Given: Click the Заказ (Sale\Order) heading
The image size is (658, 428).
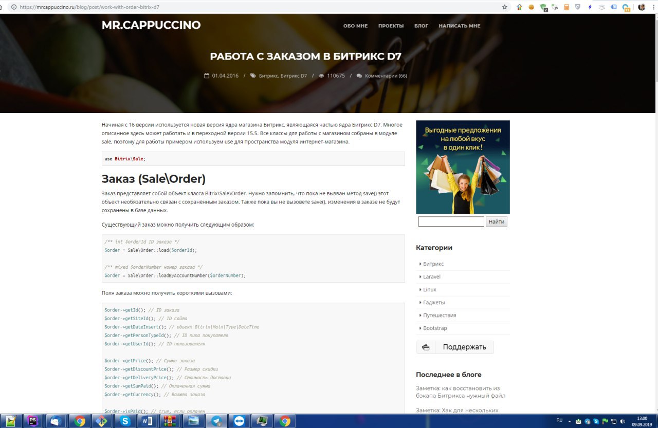Looking at the screenshot, I should click(154, 179).
